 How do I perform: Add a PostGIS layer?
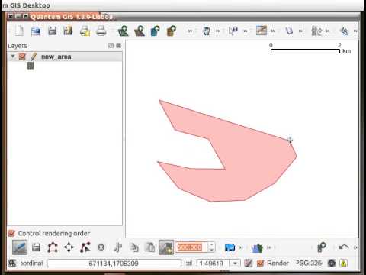156,31
